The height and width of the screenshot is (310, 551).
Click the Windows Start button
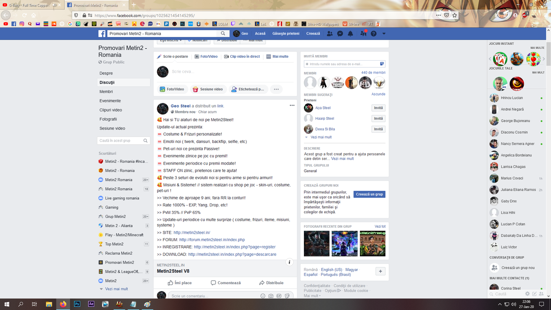coord(7,304)
